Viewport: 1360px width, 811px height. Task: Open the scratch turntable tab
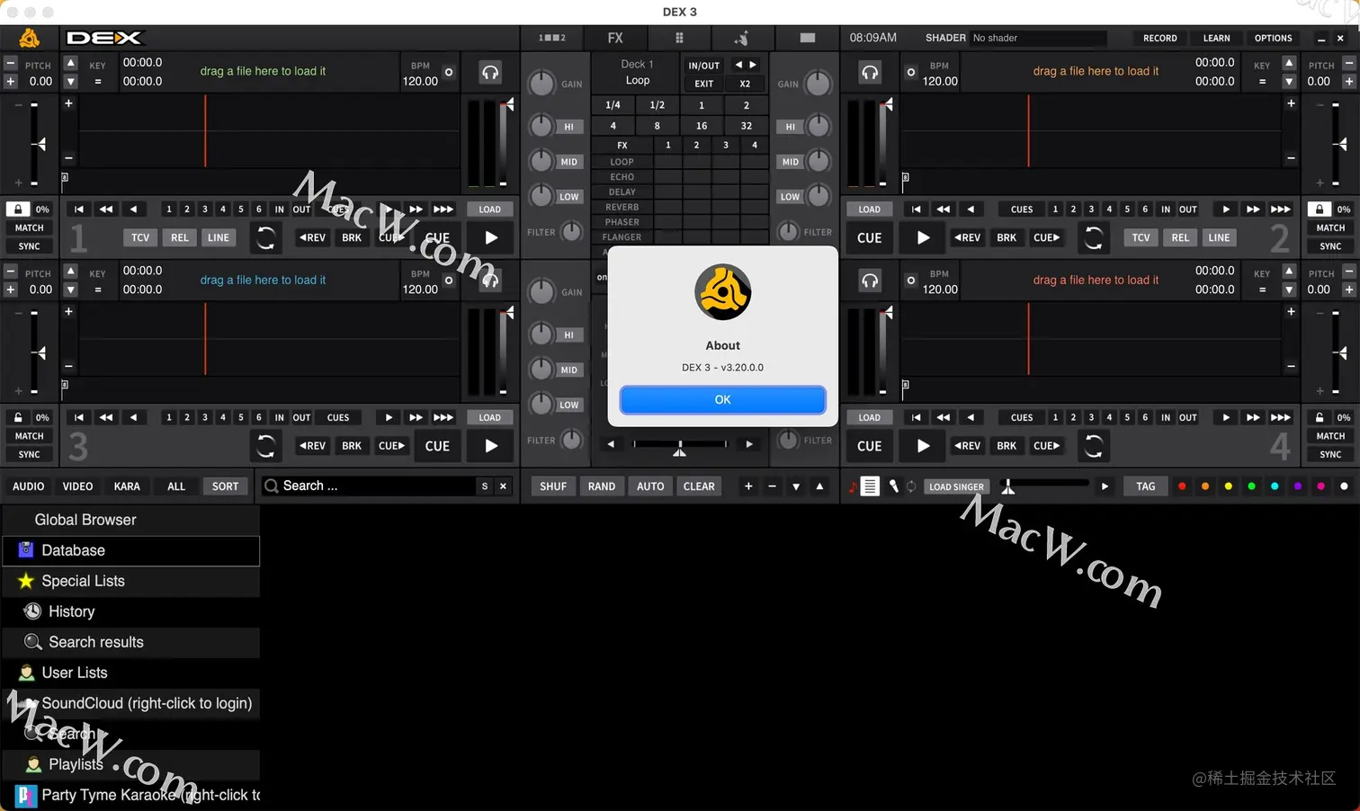click(x=742, y=38)
